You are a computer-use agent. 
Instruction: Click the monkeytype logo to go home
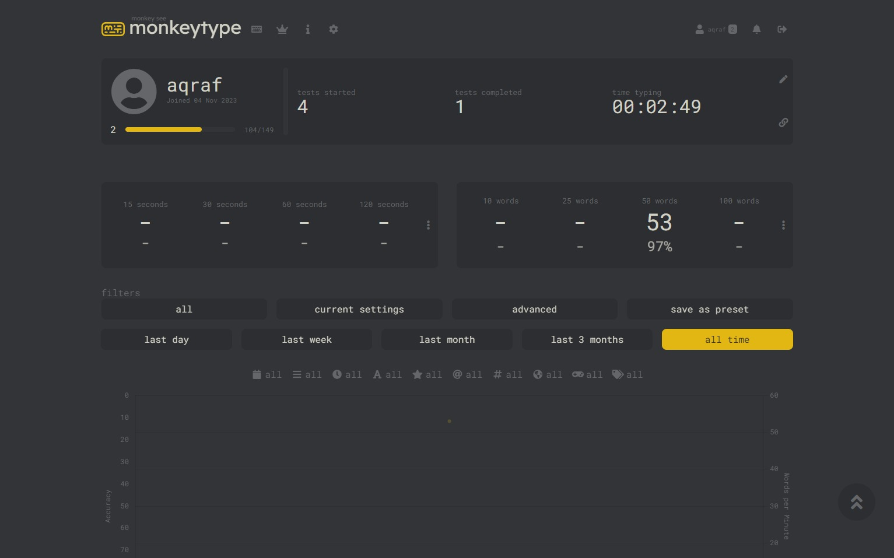(x=171, y=28)
